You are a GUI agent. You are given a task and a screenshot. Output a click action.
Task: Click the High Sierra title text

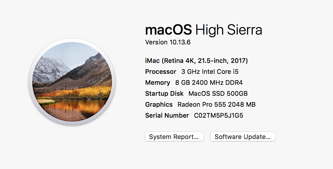click(229, 30)
